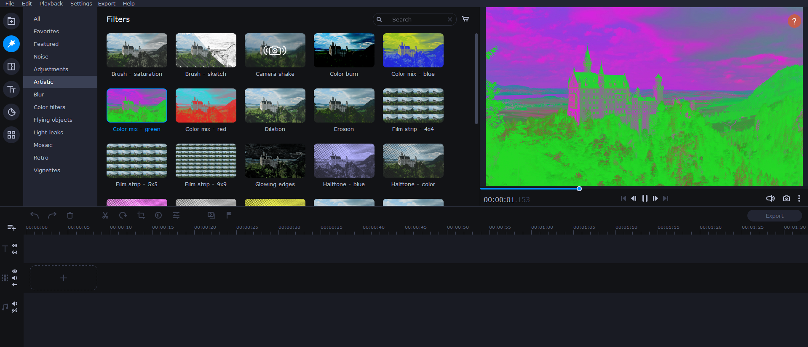Open the player three-dots menu
Viewport: 808px width, 347px height.
pos(799,198)
